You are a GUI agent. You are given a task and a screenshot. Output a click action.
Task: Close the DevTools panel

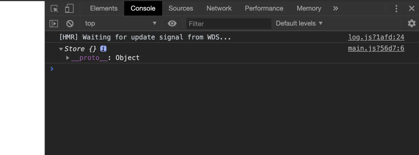(411, 9)
